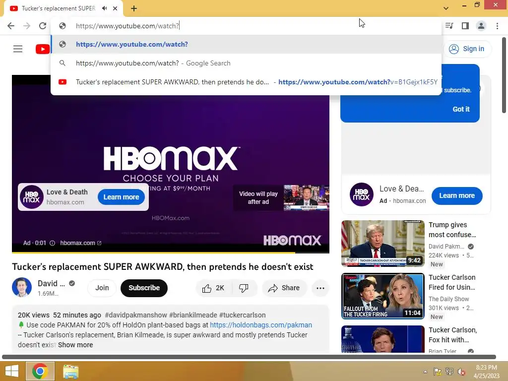Click the Video will play after ad preview
The height and width of the screenshot is (381, 508).
tap(281, 197)
